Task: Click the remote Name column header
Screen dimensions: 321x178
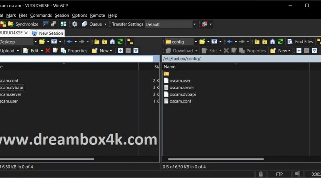Action: tap(236, 66)
